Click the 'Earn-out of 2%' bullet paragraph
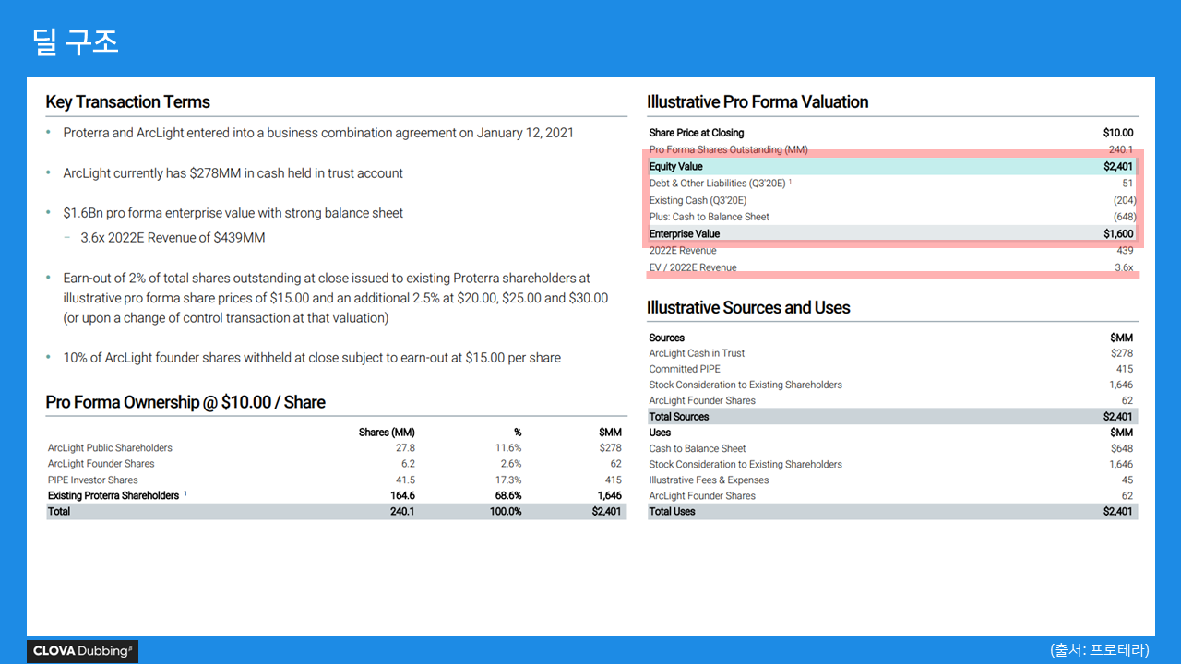 pos(336,298)
